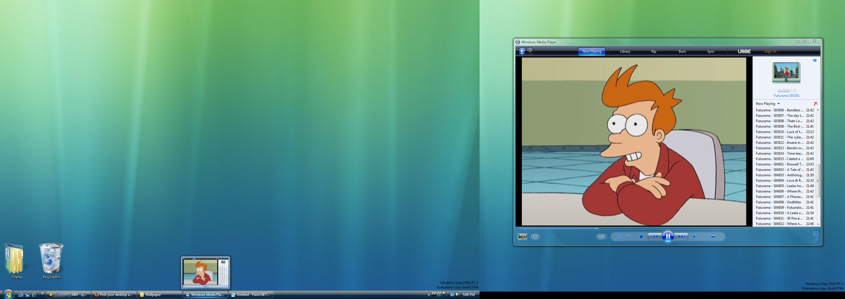Select Futurama S03E10 Luck of t... entry
The image size is (845, 299).
(784, 132)
